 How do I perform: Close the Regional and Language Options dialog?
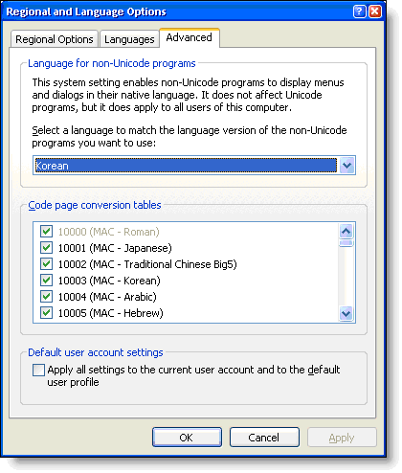pyautogui.click(x=375, y=11)
